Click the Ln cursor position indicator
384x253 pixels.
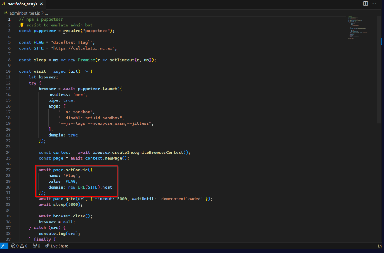380,246
